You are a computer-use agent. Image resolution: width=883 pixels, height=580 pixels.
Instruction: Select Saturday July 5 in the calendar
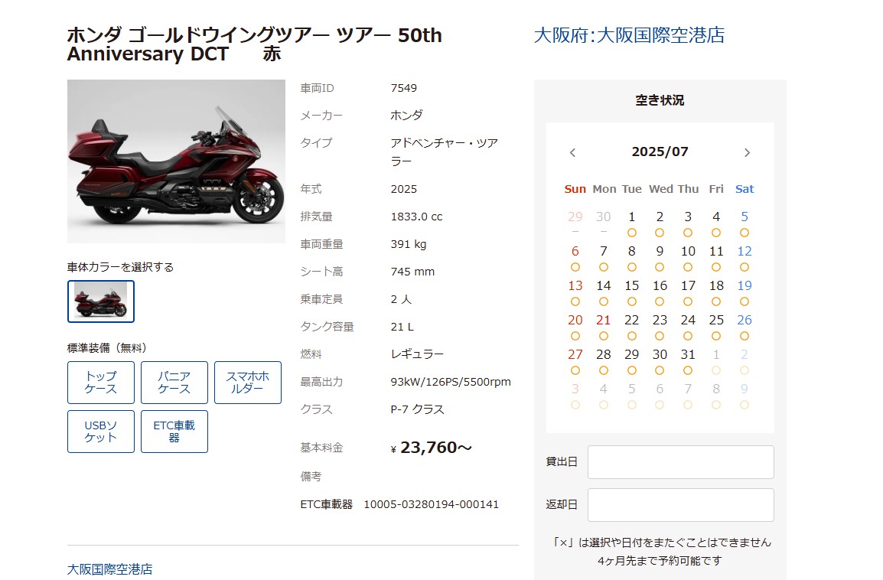pyautogui.click(x=745, y=223)
